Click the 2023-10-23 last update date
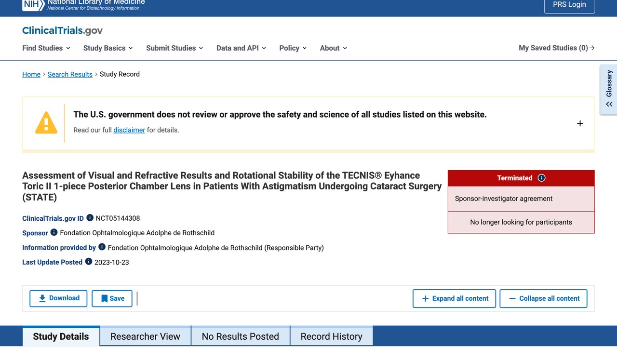The width and height of the screenshot is (617, 347). pyautogui.click(x=112, y=262)
